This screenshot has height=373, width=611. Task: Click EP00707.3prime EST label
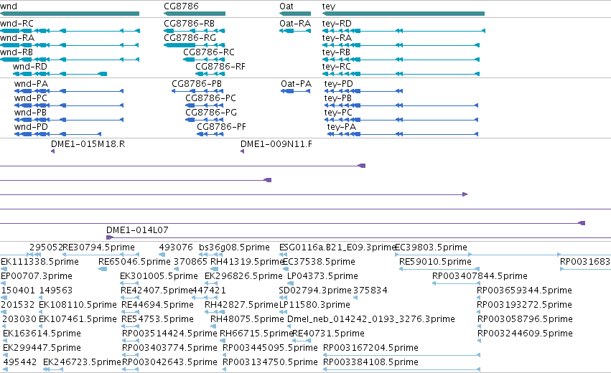(x=37, y=276)
